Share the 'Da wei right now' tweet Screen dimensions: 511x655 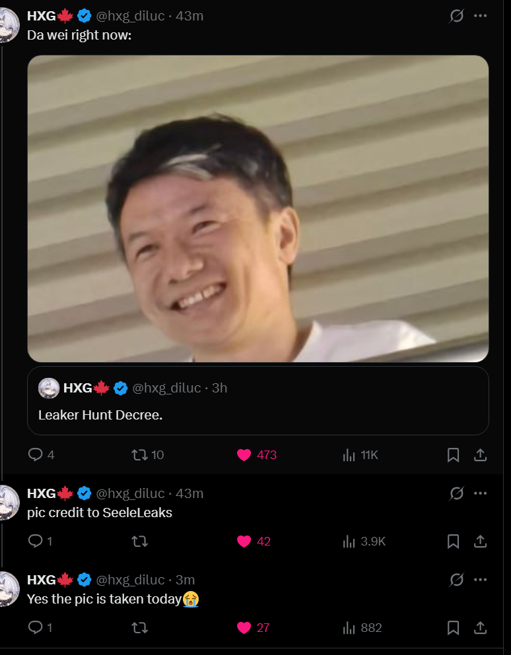coord(480,455)
